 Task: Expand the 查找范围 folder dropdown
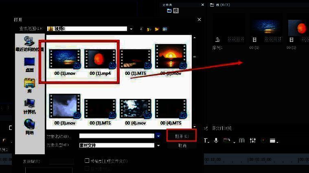[131, 29]
